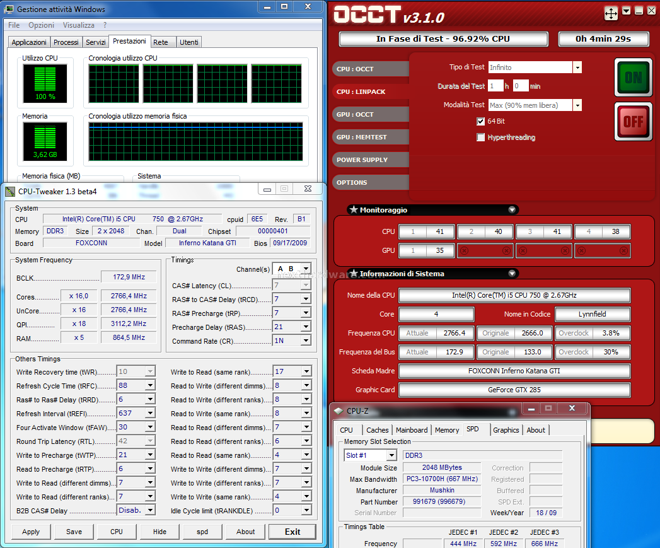Switch to the Servizi tab
The width and height of the screenshot is (660, 548).
pos(96,42)
